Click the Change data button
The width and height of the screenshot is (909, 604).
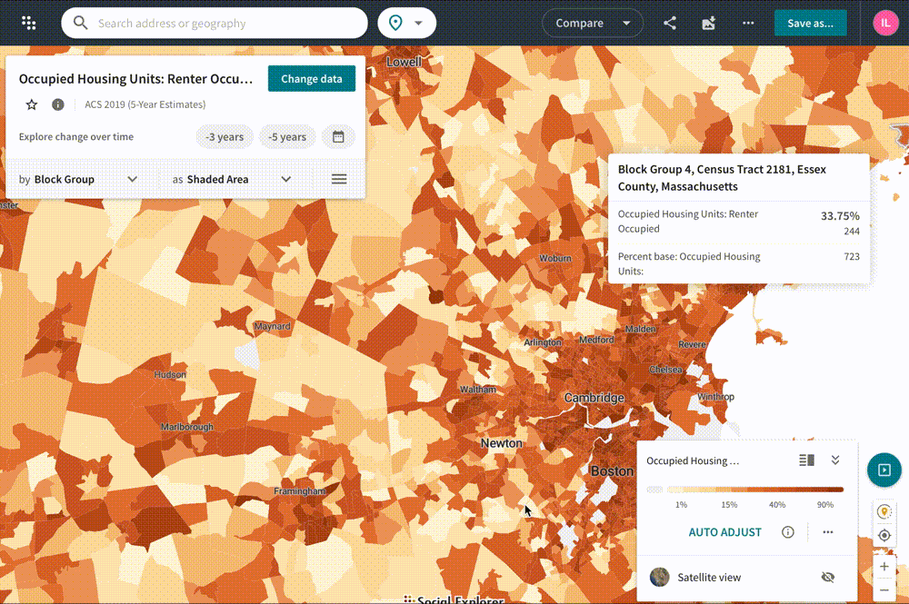311,79
